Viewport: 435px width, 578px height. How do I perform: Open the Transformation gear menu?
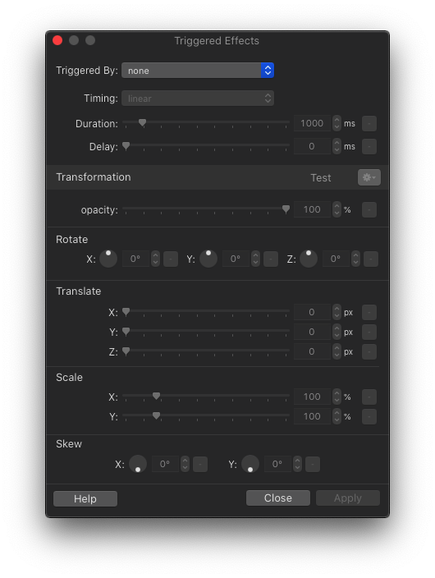[x=369, y=177]
